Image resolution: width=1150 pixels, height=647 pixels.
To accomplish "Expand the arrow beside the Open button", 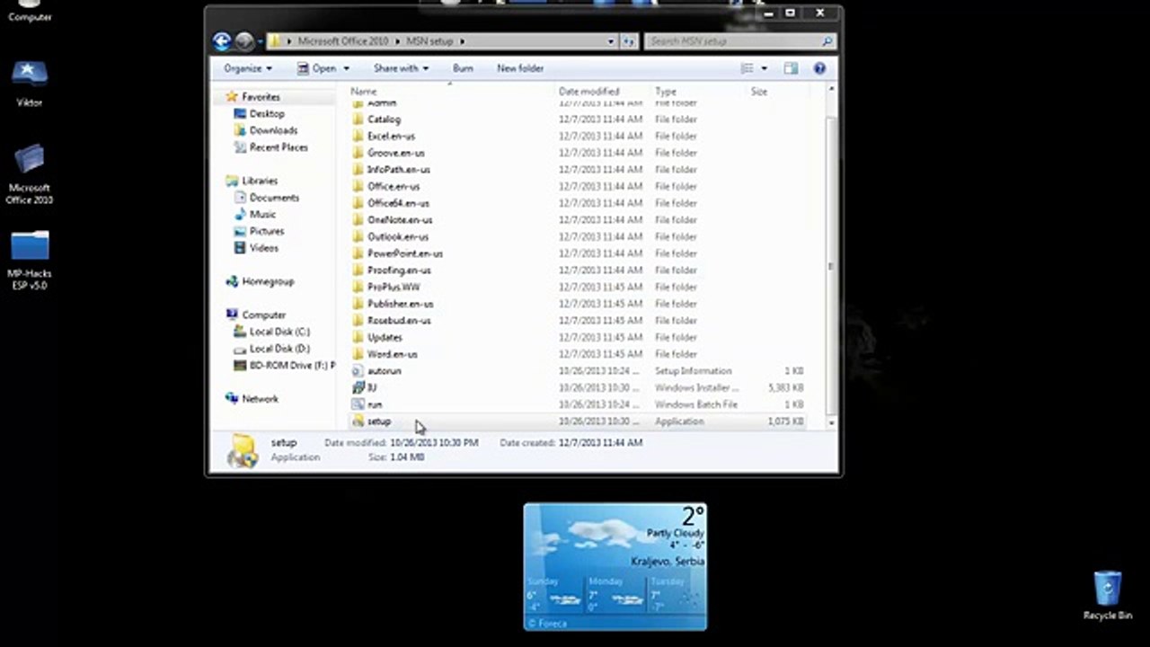I will pos(347,68).
